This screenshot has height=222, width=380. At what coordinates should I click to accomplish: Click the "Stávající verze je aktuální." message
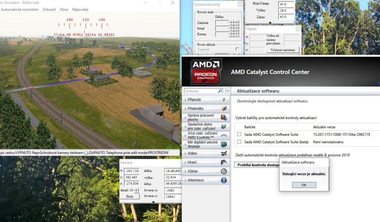click(304, 174)
